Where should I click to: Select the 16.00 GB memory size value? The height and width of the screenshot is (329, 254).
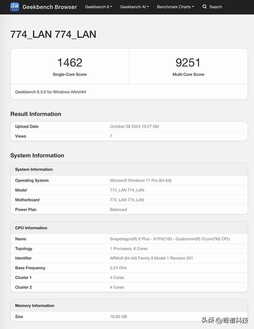tap(119, 317)
